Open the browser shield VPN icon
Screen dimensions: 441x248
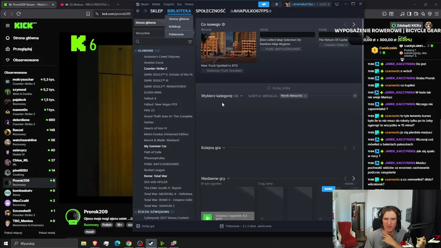(x=430, y=14)
